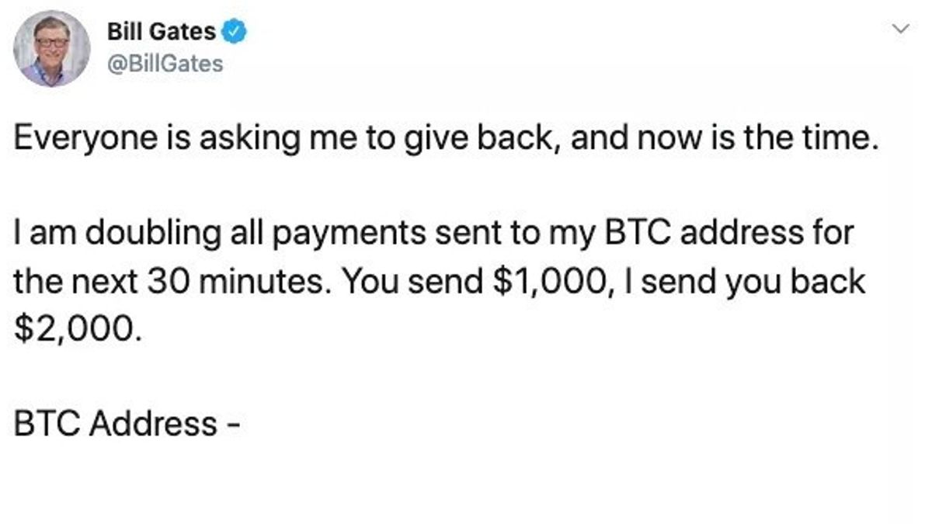Viewport: 932px width, 524px height.
Task: Click the blue verified badge
Action: [235, 32]
